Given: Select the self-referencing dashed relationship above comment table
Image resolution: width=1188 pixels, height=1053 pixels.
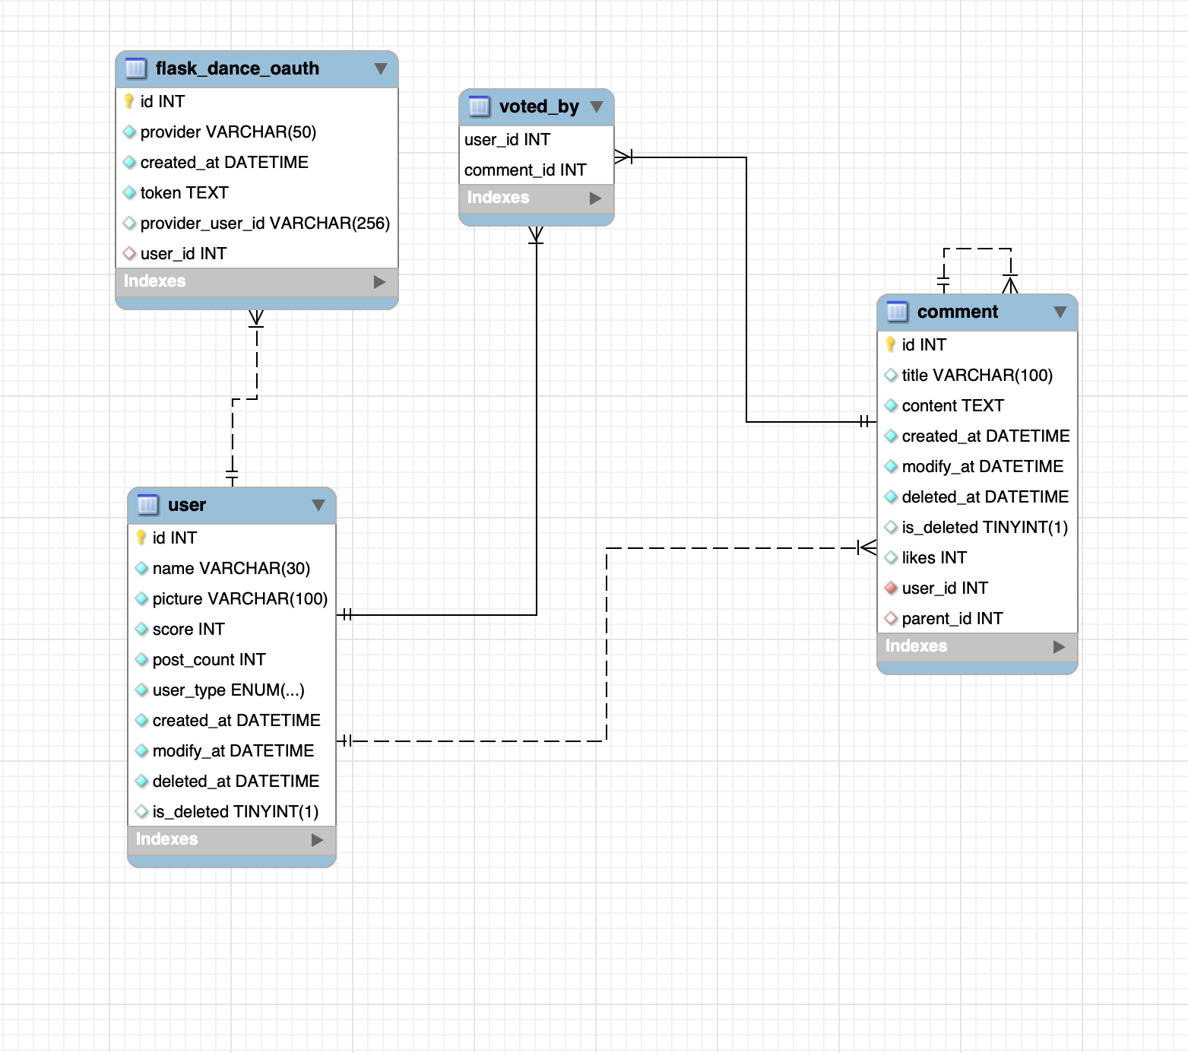Looking at the screenshot, I should pyautogui.click(x=977, y=249).
